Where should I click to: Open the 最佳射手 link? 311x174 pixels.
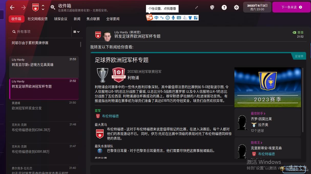point(258,113)
